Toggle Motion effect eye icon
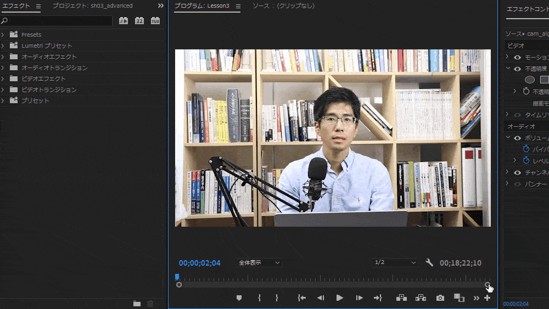 click(518, 58)
